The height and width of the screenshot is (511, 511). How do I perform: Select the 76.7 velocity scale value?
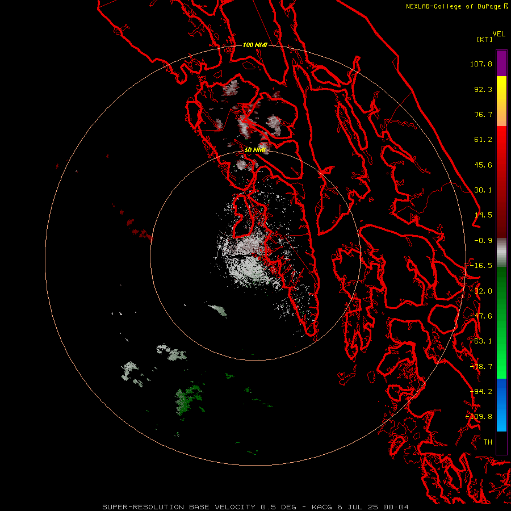pos(483,114)
